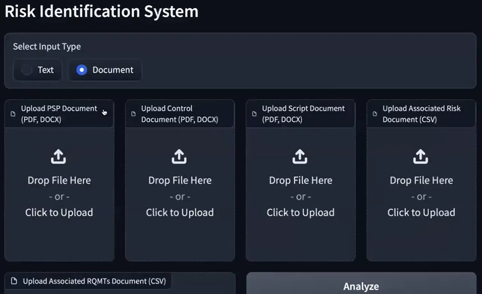Select the Text input type radio button

click(27, 70)
